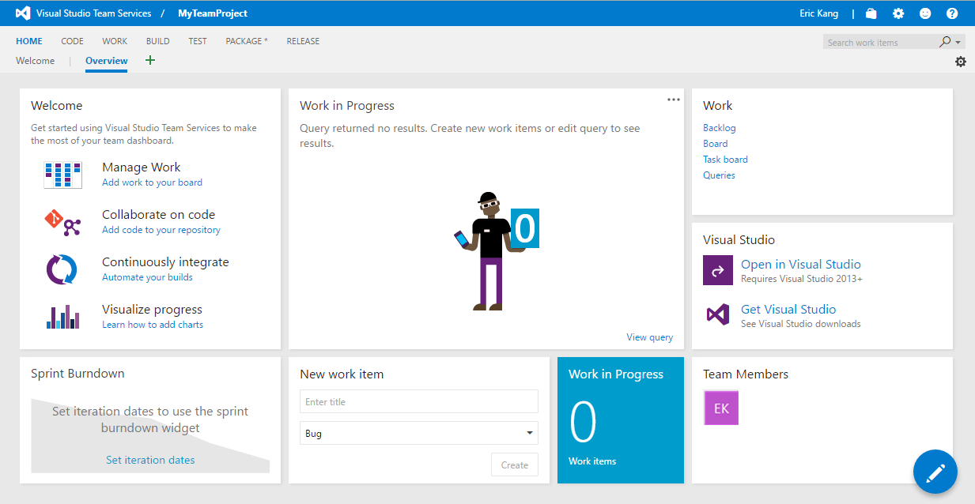Click the MyTeamProject project name
The width and height of the screenshot is (975, 504).
point(213,13)
